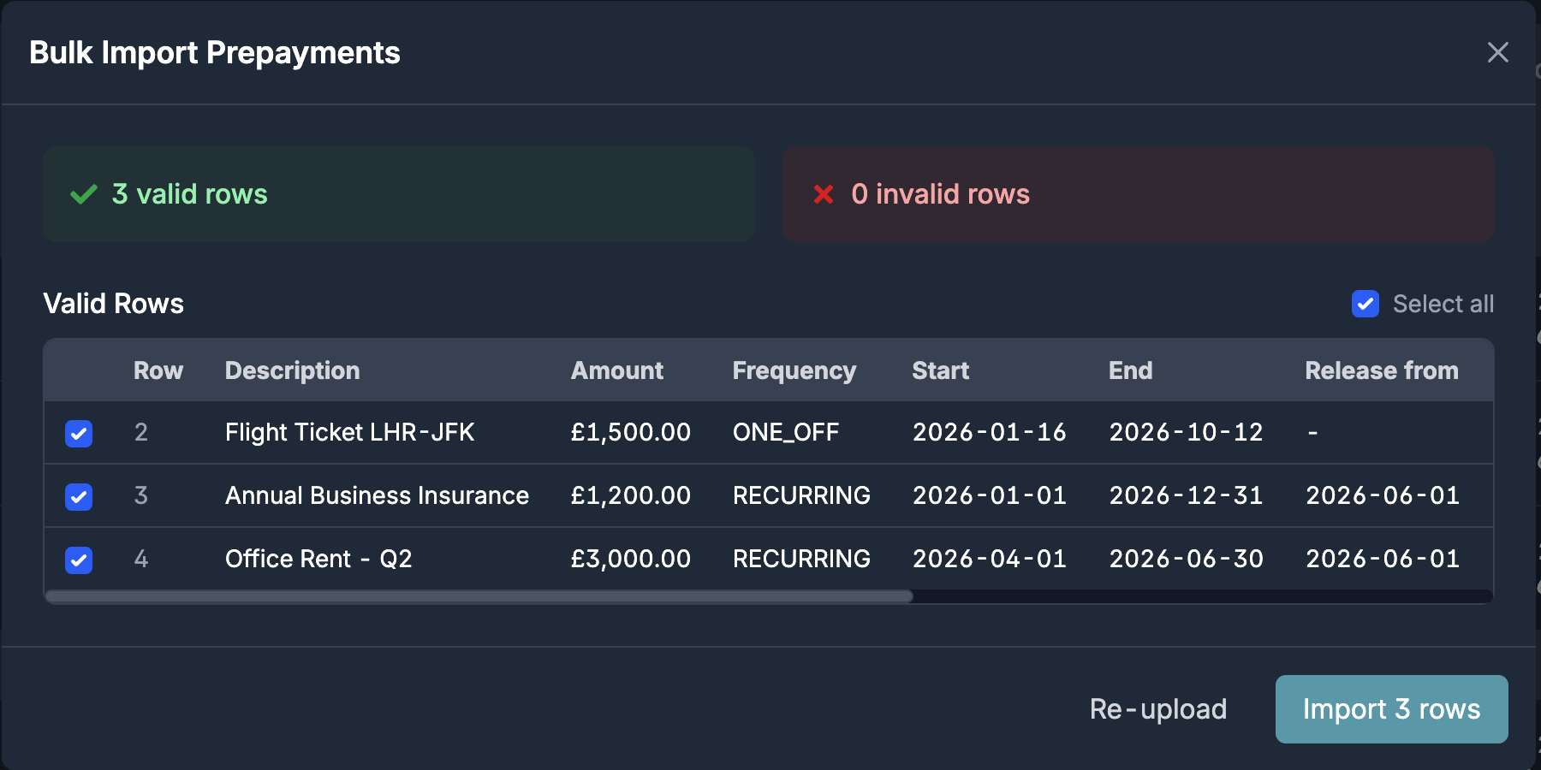
Task: Click the End column header
Action: [1130, 370]
